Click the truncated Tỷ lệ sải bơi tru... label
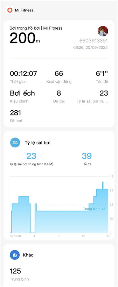 (92, 101)
